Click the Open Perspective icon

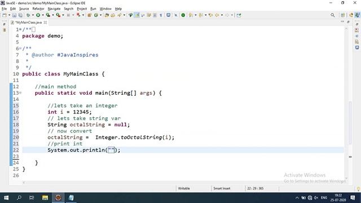[x=343, y=15]
